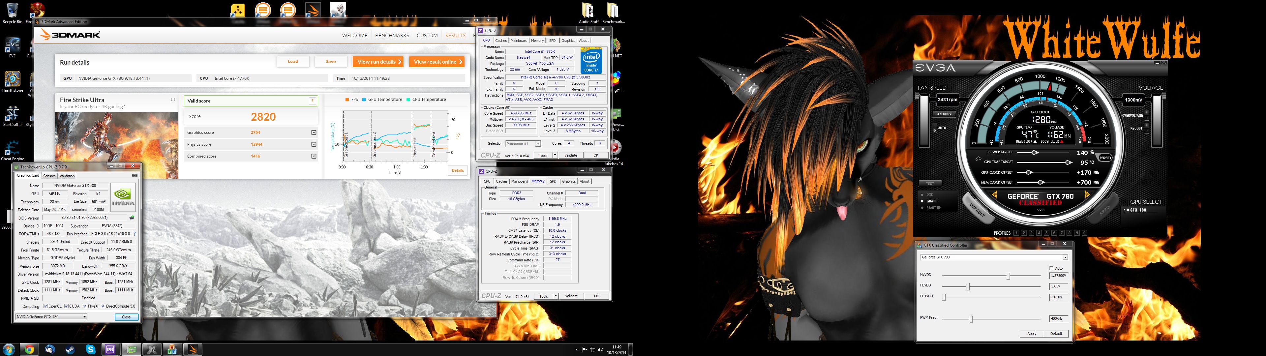The width and height of the screenshot is (1266, 356).
Task: Click the View run details button
Action: (x=378, y=62)
